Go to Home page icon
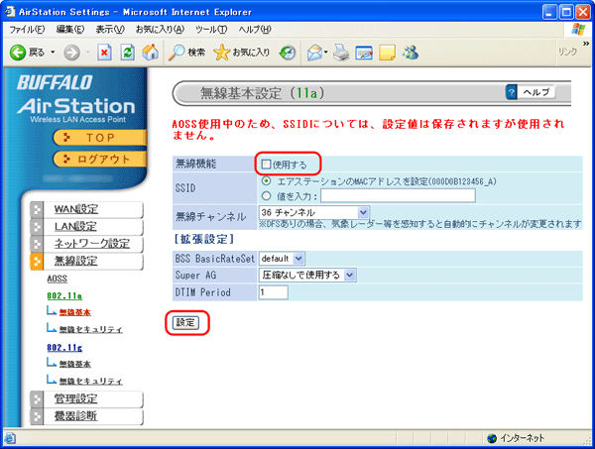The height and width of the screenshot is (449, 595). click(151, 53)
